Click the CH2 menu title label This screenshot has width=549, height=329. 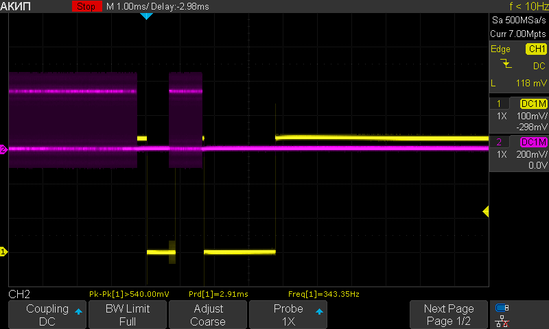click(19, 295)
